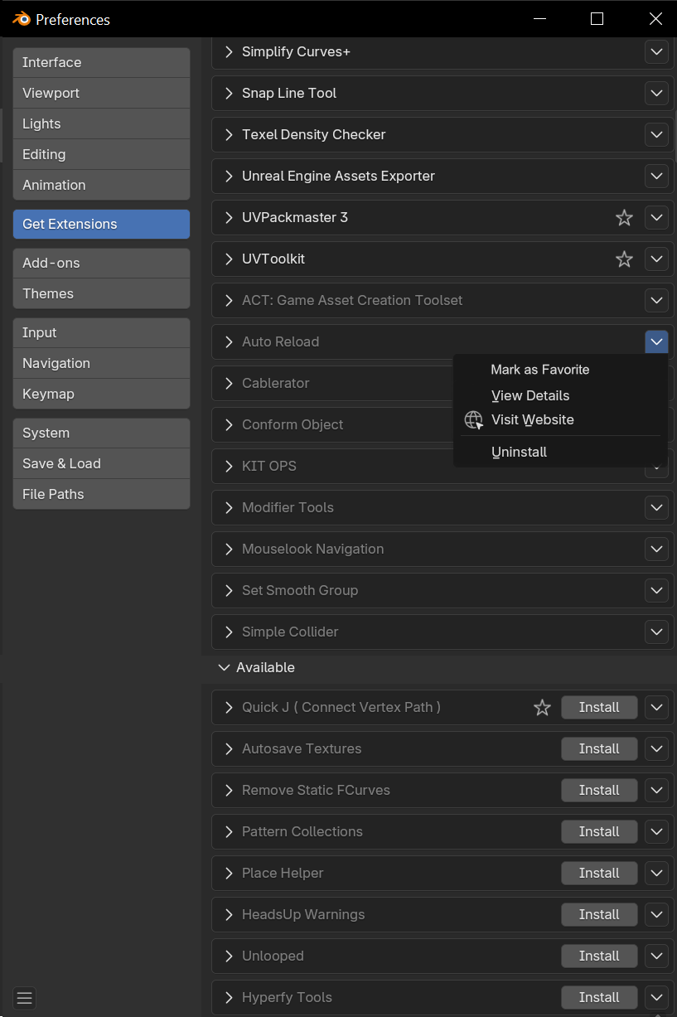
Task: Click the Mouselook Navigation extension name
Action: (x=312, y=549)
